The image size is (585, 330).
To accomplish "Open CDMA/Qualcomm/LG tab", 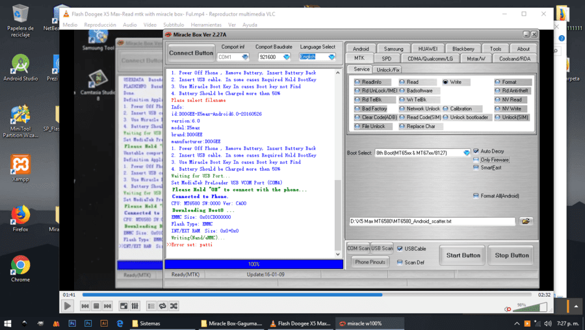I will click(x=430, y=58).
